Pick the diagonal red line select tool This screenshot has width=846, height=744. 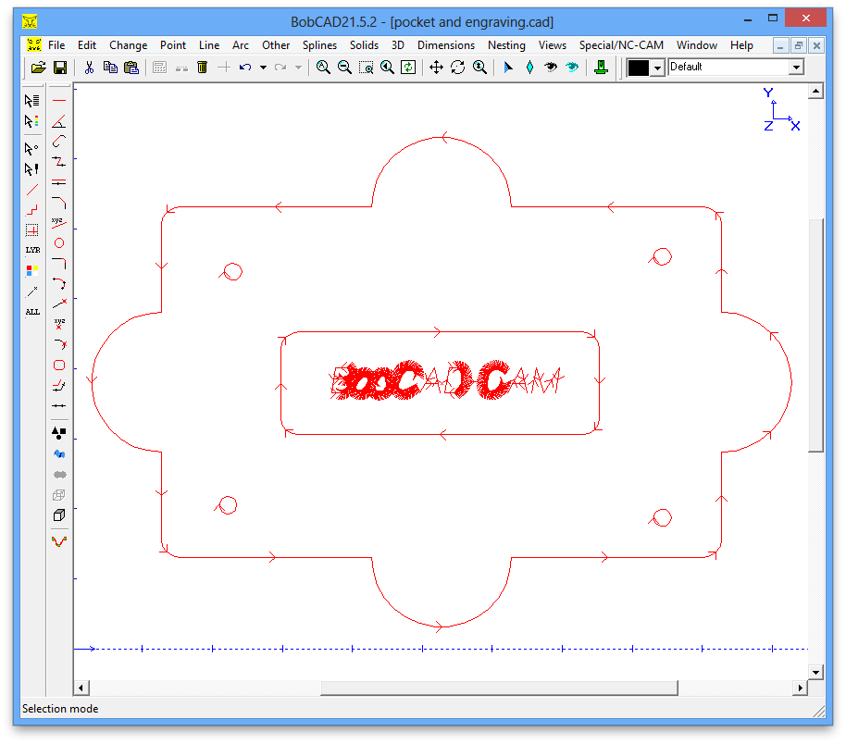coord(31,190)
